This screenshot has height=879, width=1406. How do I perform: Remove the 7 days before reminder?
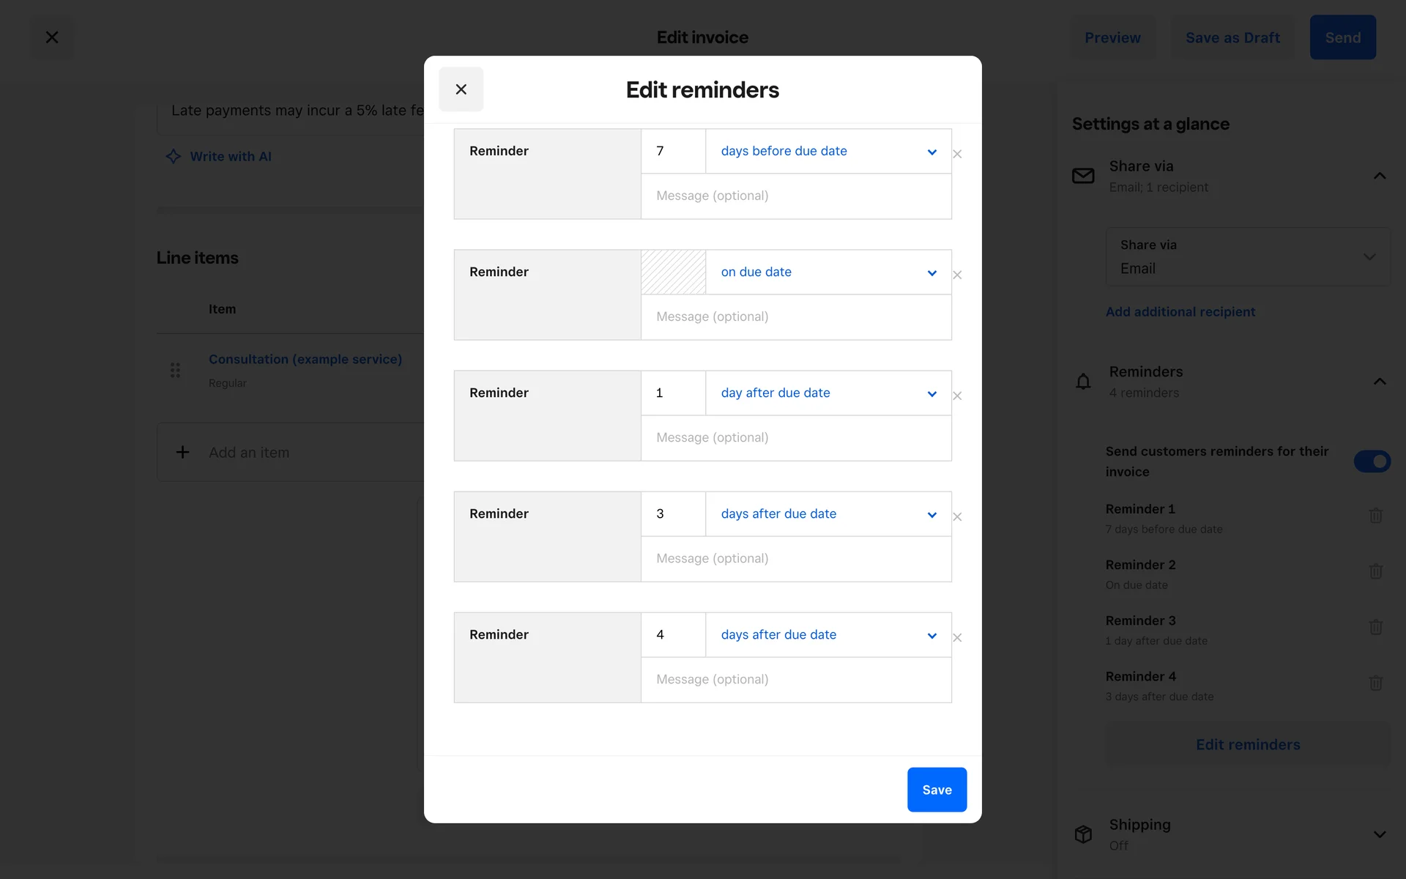click(x=957, y=154)
